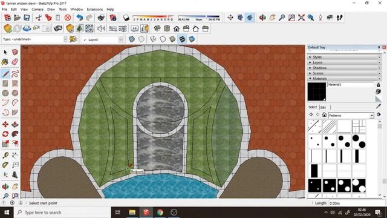
Task: Pick the material eyedropper sample tool
Action: (379, 107)
